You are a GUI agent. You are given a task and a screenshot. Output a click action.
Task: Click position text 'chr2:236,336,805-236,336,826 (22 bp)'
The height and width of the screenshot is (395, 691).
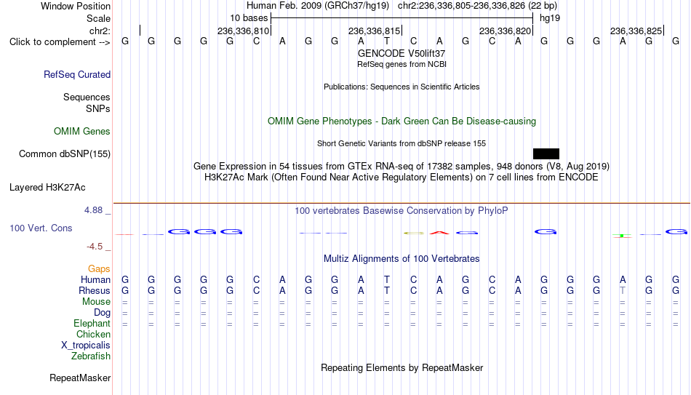pyautogui.click(x=477, y=6)
